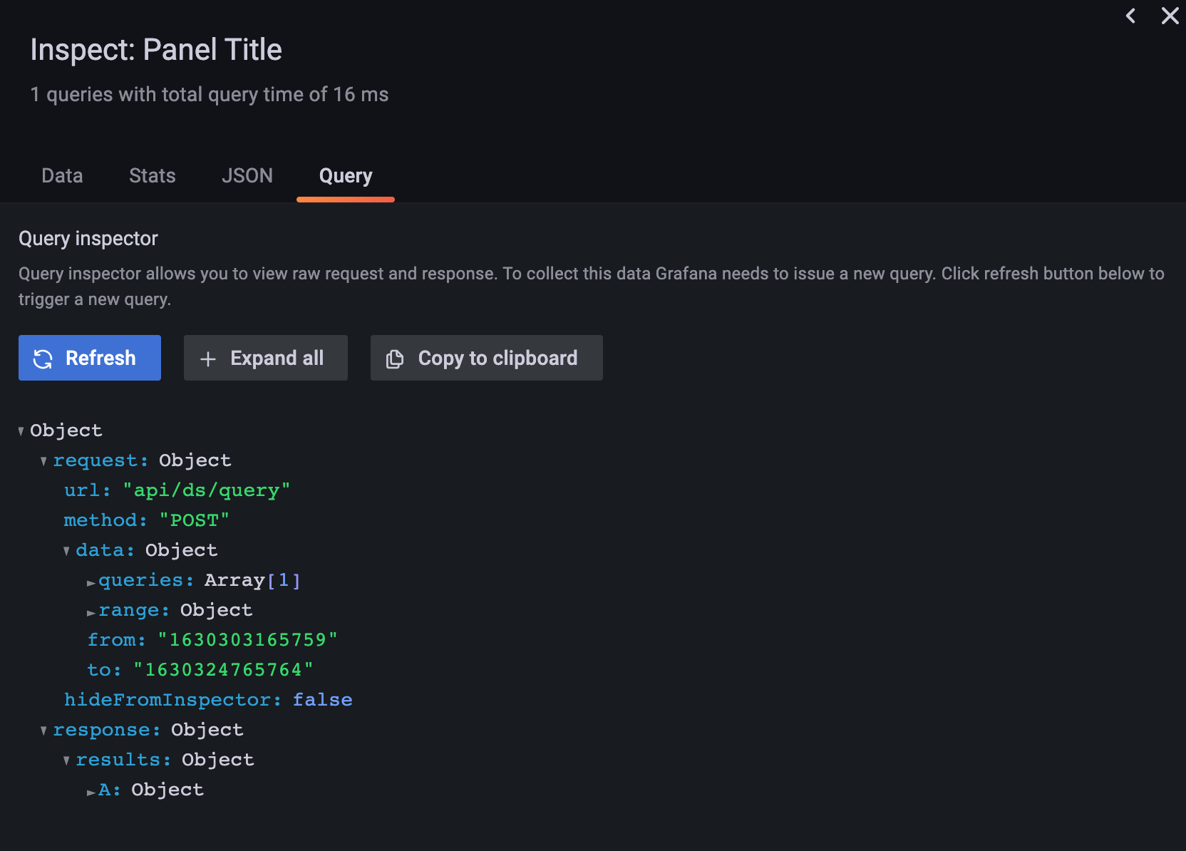Navigate back using the left chevron arrow
Screen dimensions: 1186x851
point(1130,16)
